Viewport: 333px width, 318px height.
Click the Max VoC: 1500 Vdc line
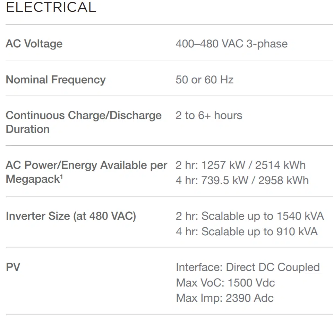(225, 283)
